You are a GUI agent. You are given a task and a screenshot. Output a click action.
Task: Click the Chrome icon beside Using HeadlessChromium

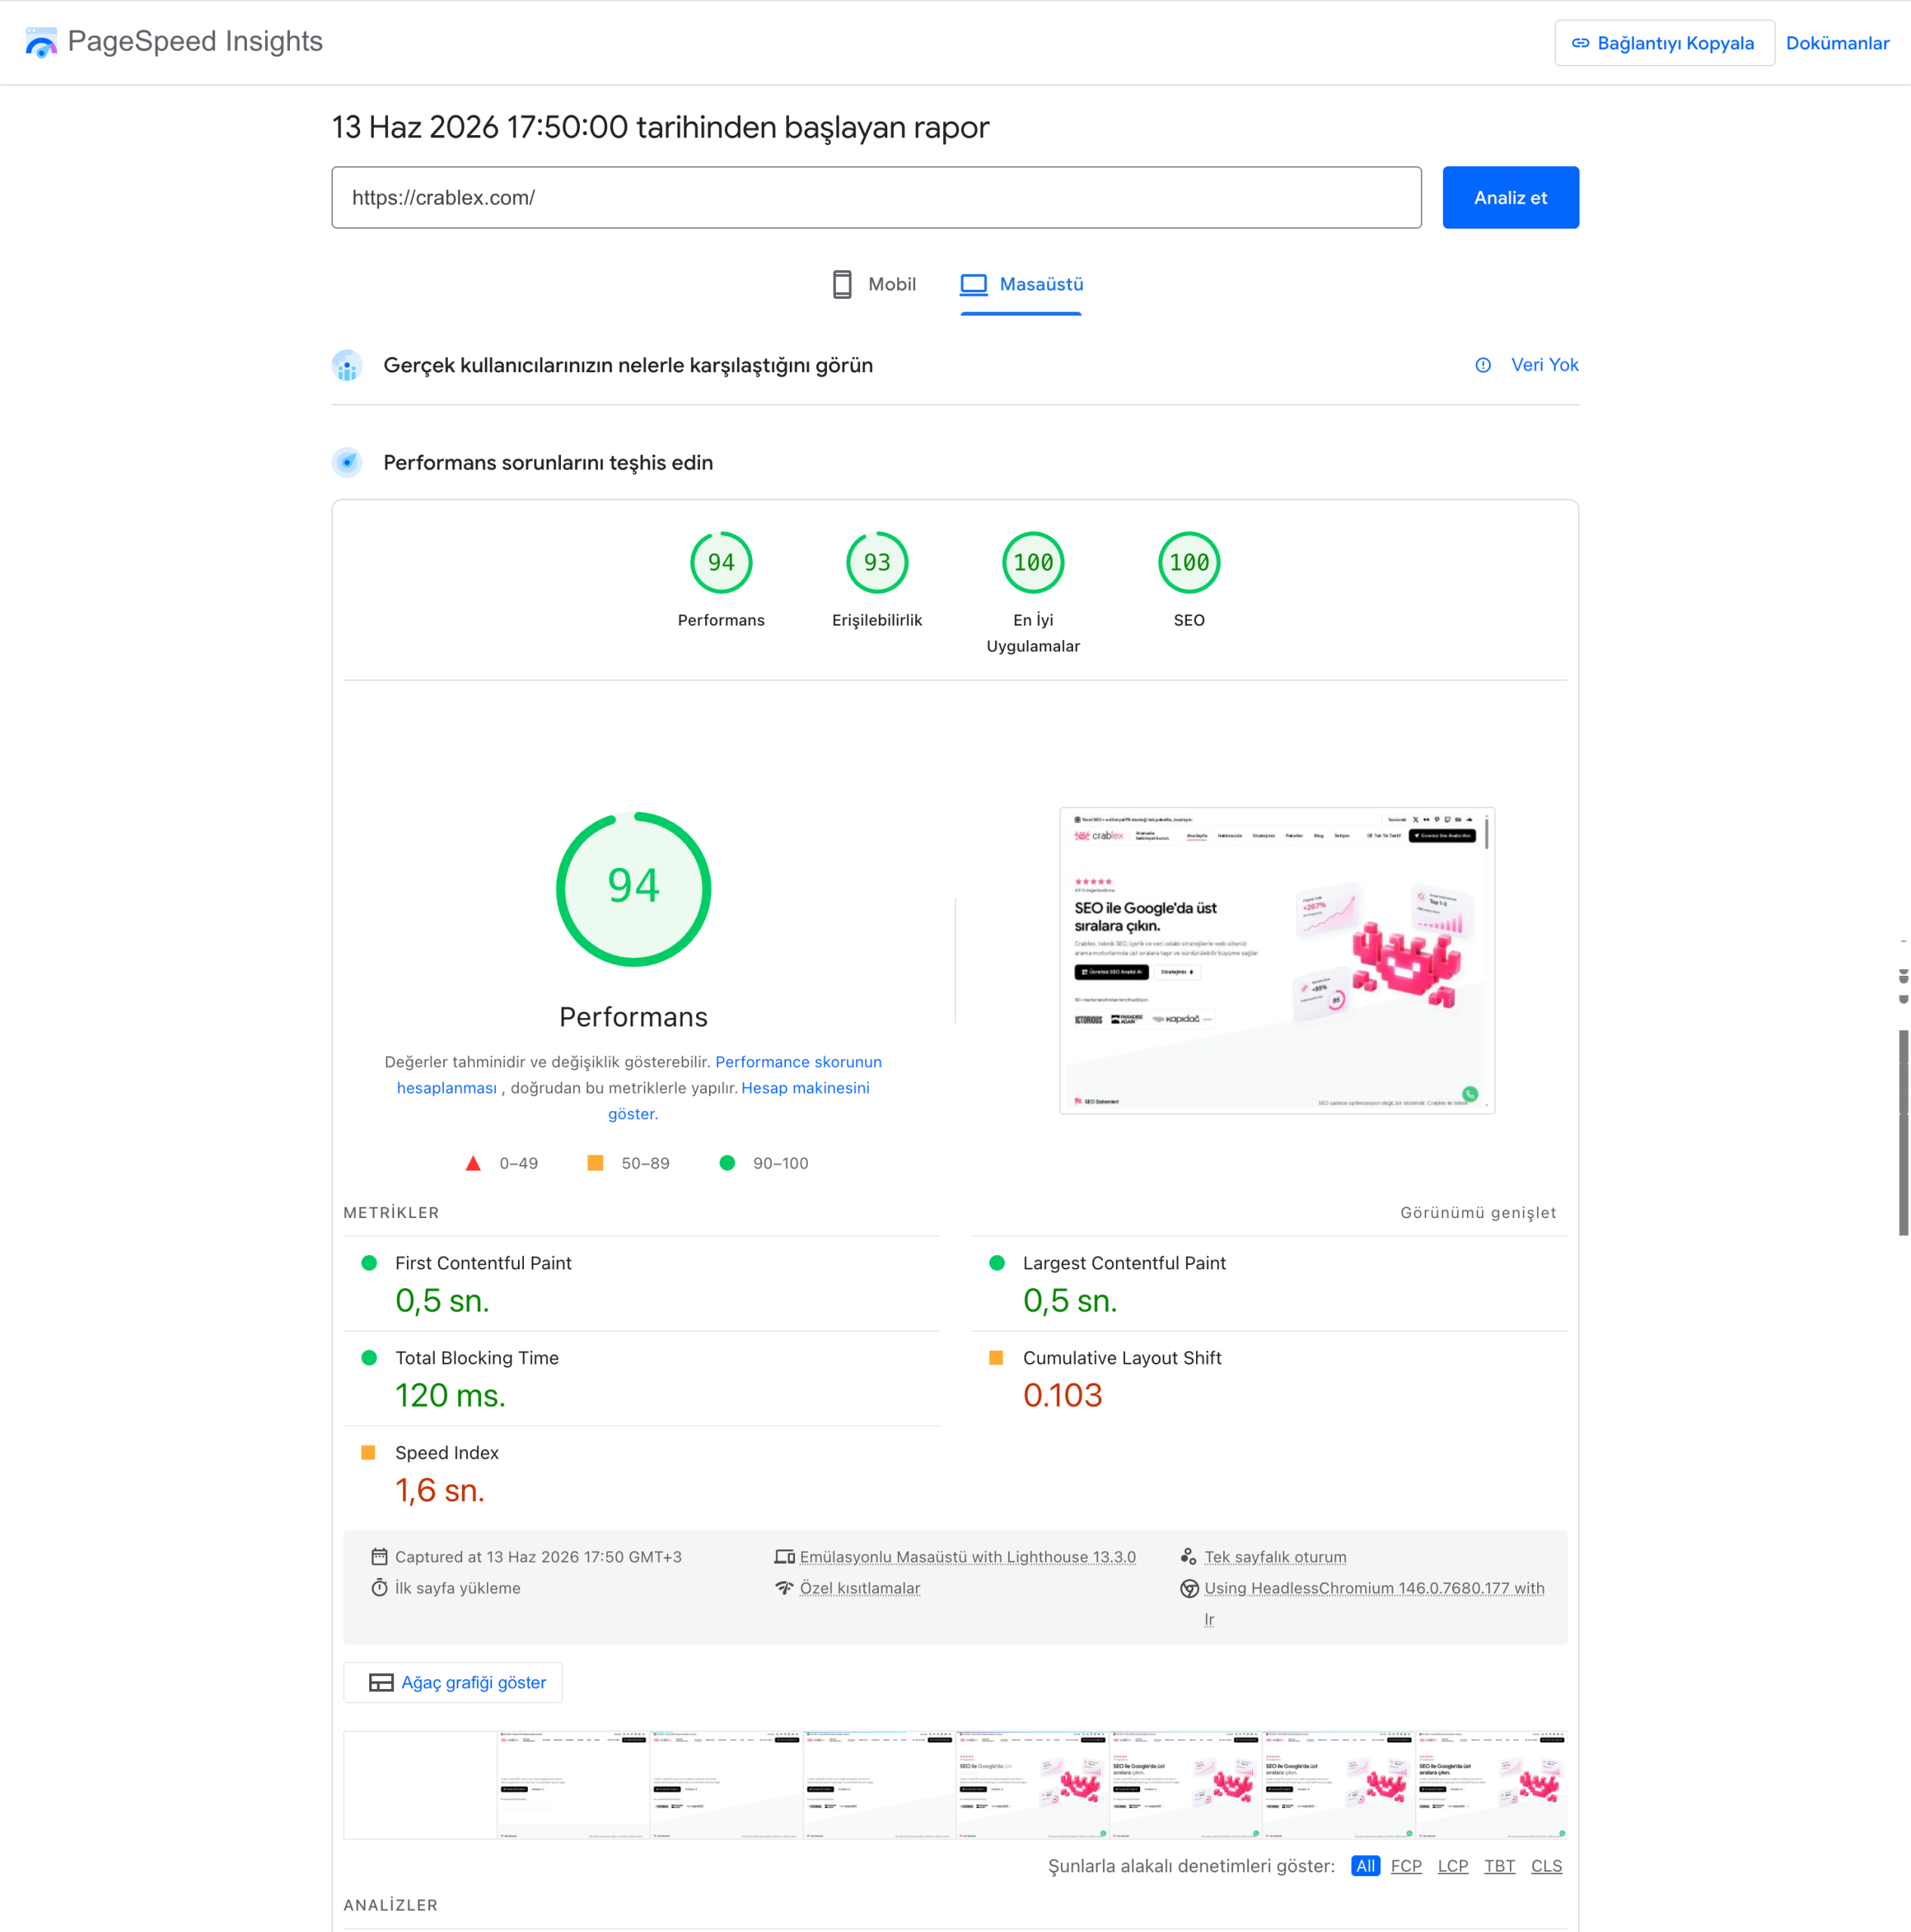point(1188,1588)
